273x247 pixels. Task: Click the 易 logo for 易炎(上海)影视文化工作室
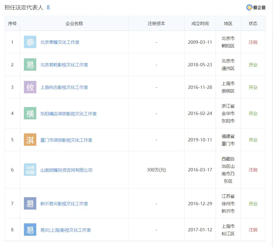click(x=30, y=230)
